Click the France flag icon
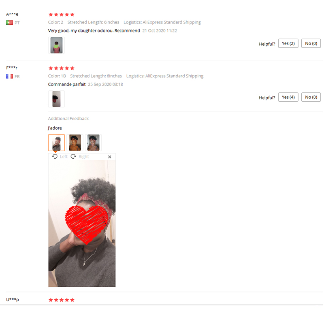The image size is (324, 324). click(x=9, y=76)
